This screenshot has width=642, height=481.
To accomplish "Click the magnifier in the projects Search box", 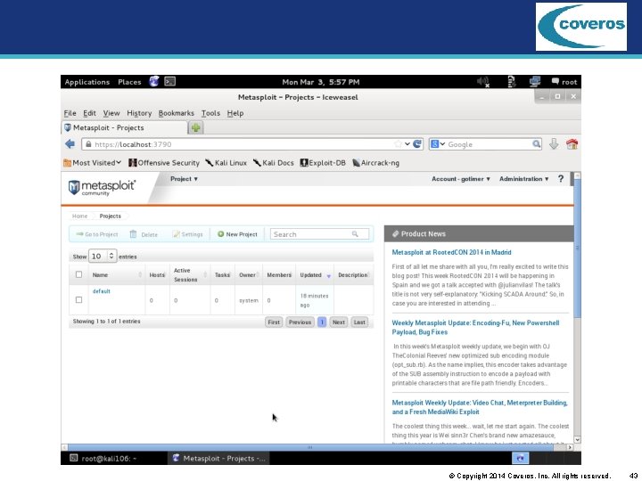I will click(x=355, y=234).
